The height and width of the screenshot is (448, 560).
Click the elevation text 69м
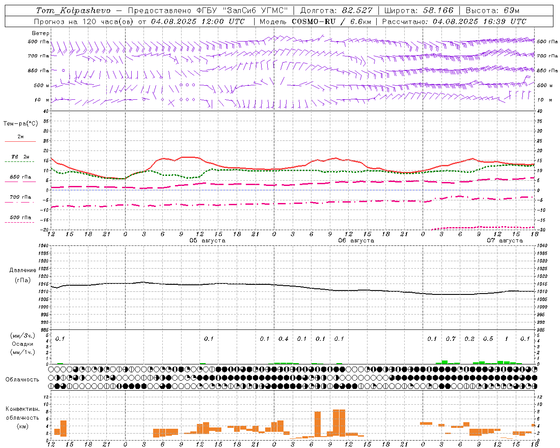512,10
